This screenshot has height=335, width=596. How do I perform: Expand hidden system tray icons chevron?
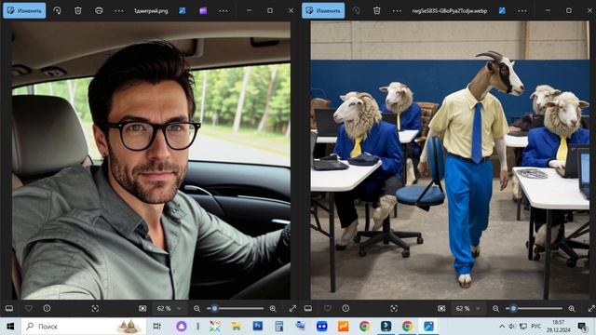click(x=502, y=327)
